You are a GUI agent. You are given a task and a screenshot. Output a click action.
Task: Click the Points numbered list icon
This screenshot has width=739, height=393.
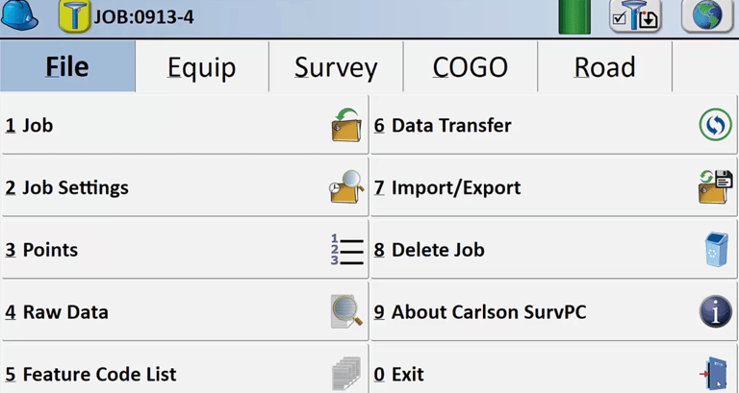pyautogui.click(x=347, y=250)
